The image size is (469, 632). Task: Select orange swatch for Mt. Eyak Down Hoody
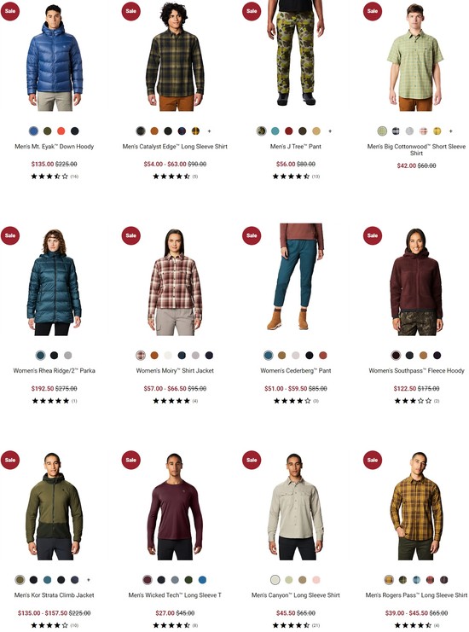[x=61, y=131]
